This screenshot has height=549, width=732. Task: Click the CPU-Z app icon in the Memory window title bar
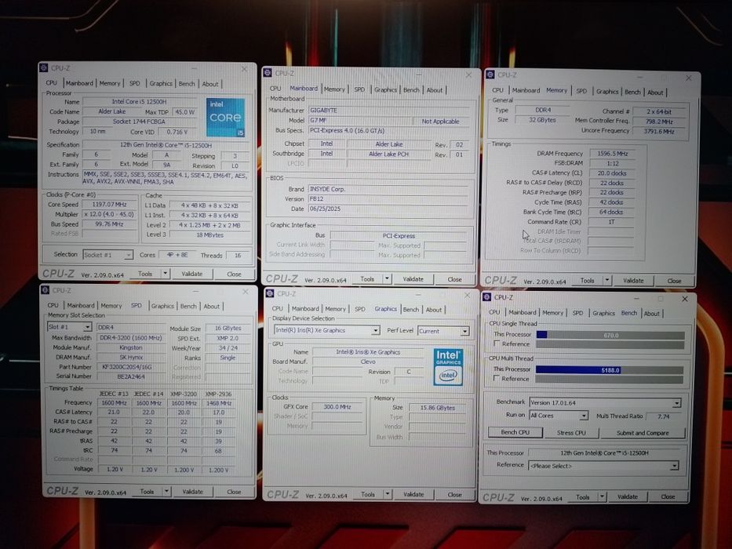pos(490,75)
